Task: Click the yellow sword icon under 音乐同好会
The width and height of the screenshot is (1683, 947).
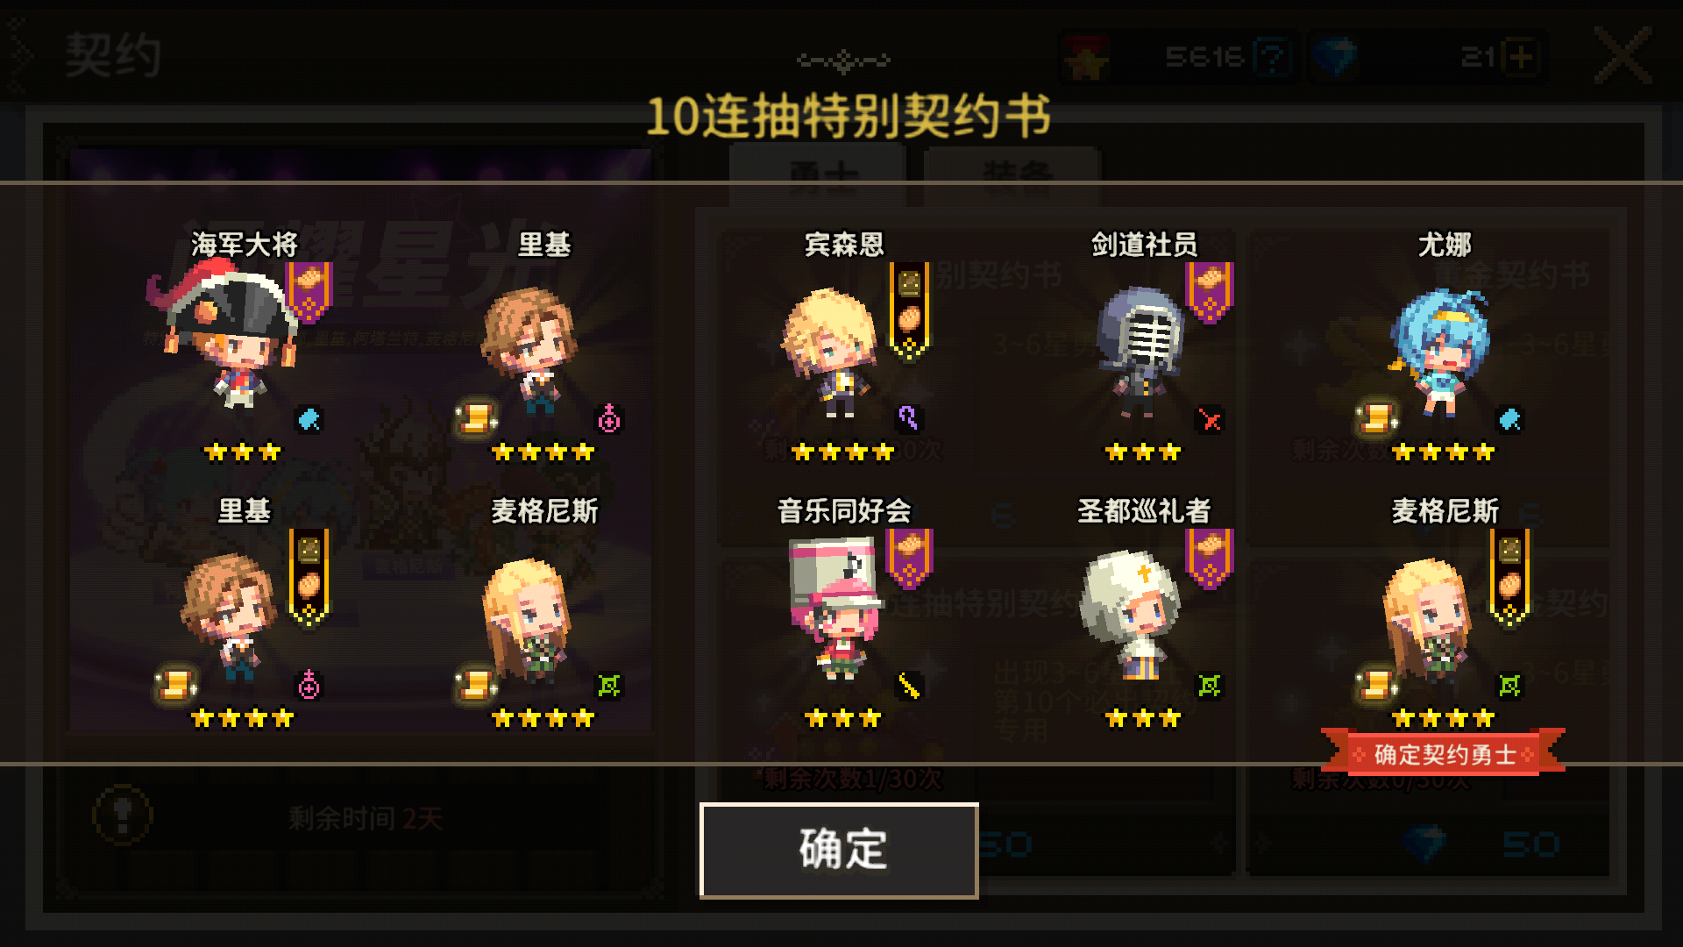Action: (x=908, y=686)
